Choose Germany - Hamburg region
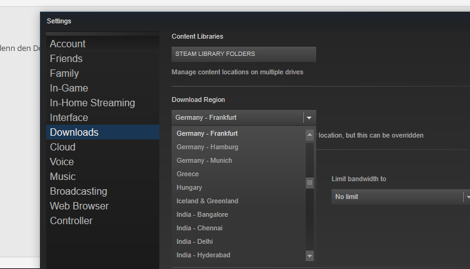Image resolution: width=470 pixels, height=269 pixels. point(239,147)
